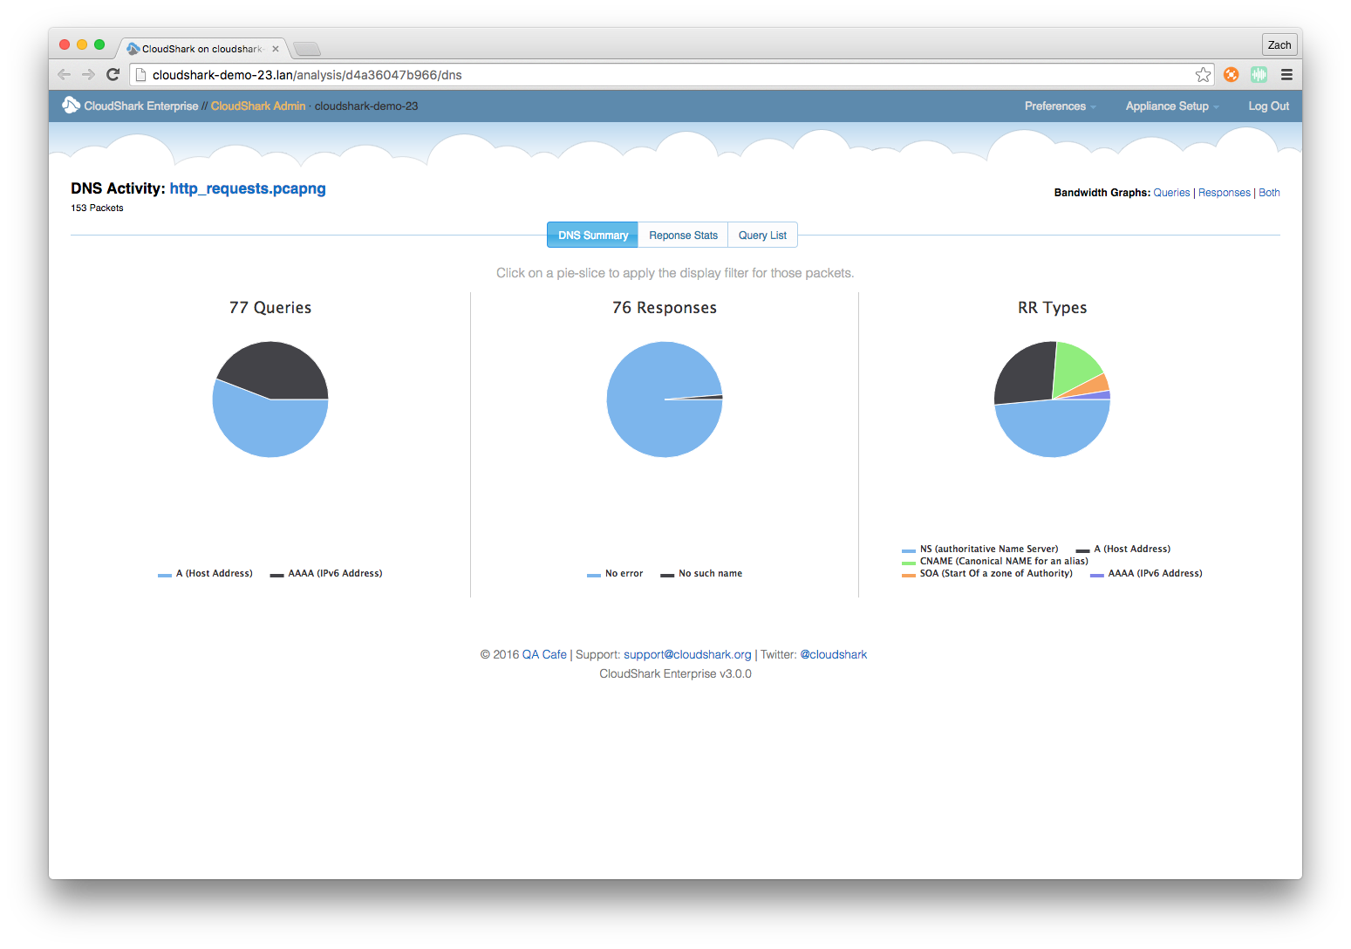Toggle NS (authoritative Name Server) legend entry
Screen dimensions: 1351x949
coord(980,550)
